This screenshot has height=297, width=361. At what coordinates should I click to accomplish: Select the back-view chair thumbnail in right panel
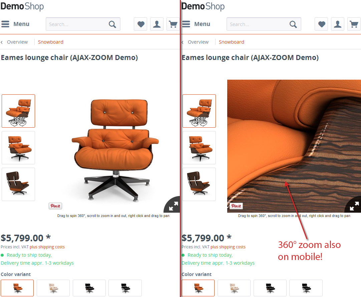(199, 184)
